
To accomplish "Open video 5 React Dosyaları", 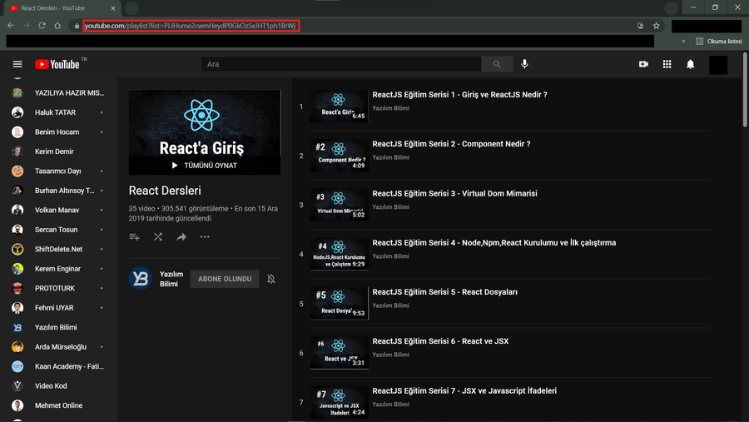I will pos(444,292).
